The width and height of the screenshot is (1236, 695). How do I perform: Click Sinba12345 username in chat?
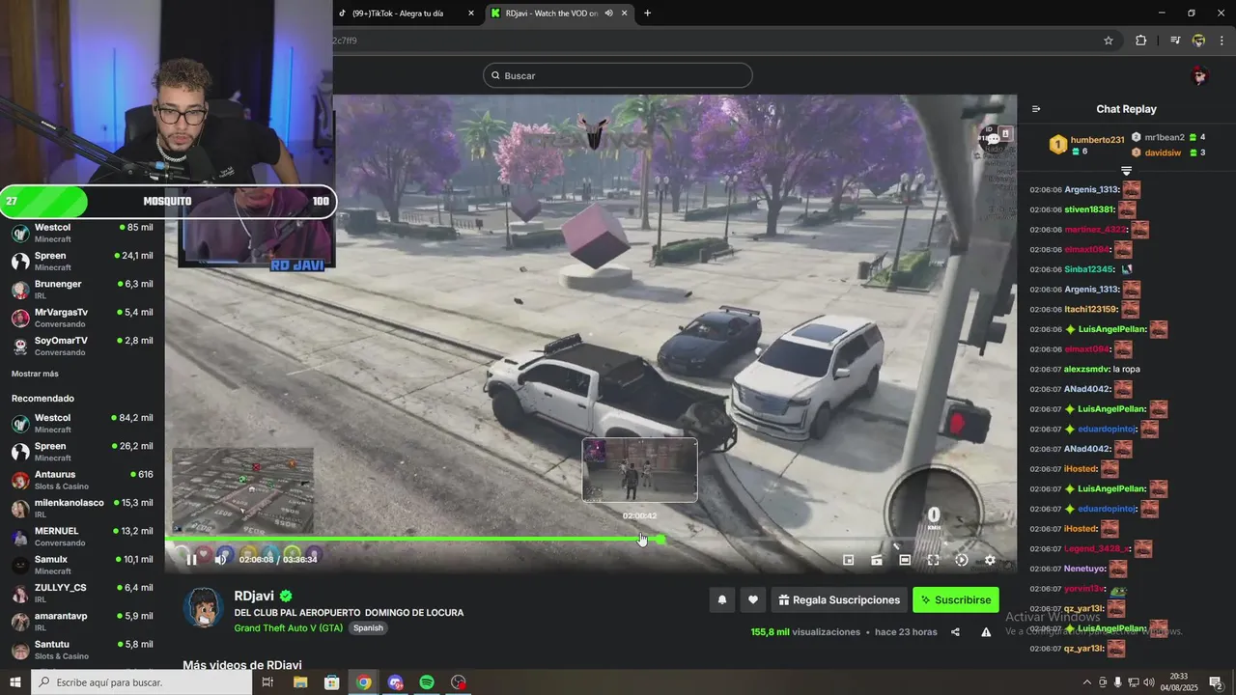click(1089, 269)
